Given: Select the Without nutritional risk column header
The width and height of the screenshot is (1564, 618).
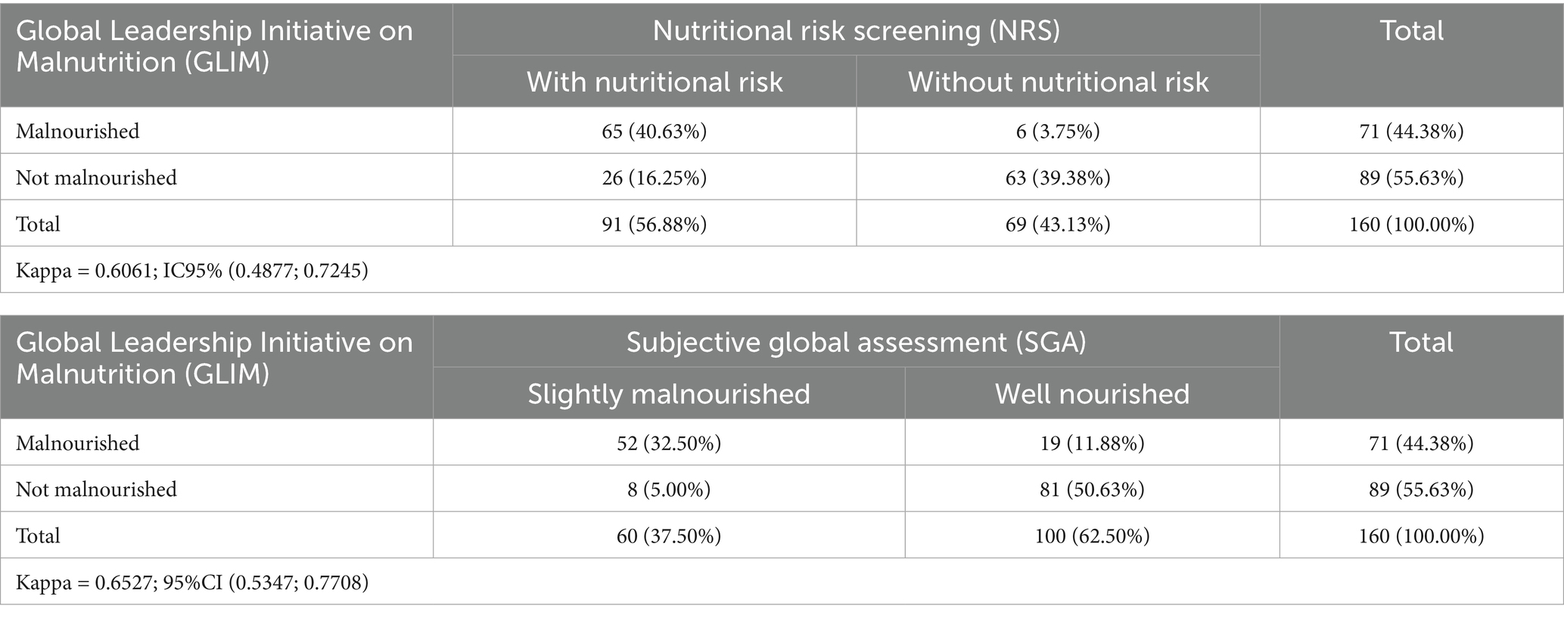Looking at the screenshot, I should (1058, 82).
